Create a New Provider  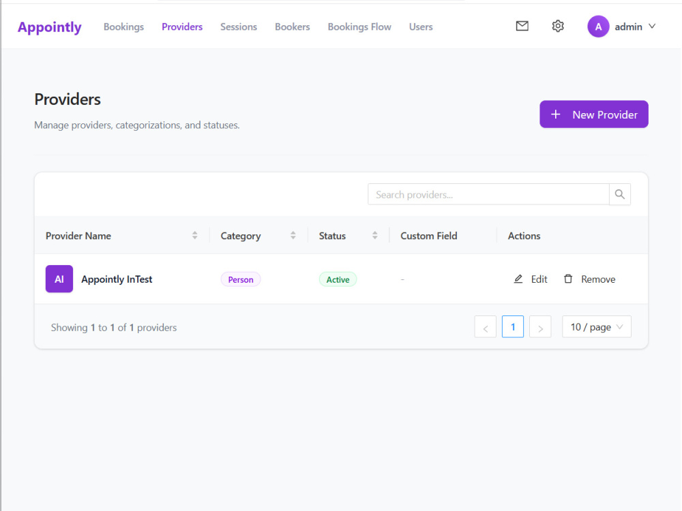[x=594, y=114]
